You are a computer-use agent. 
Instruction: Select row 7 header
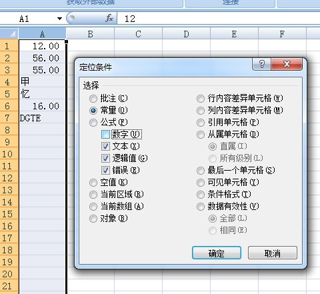[9, 118]
